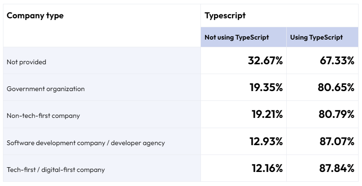Select the 19.35% cell
Viewport: 362px width, 186px height.
click(x=244, y=87)
